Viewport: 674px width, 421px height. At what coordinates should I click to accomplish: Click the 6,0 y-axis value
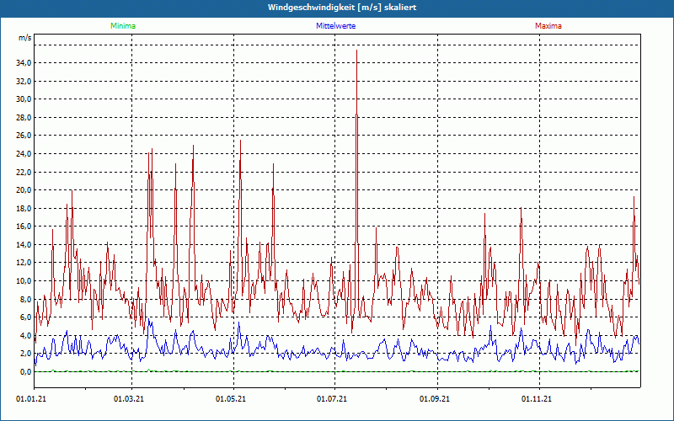[x=25, y=317]
